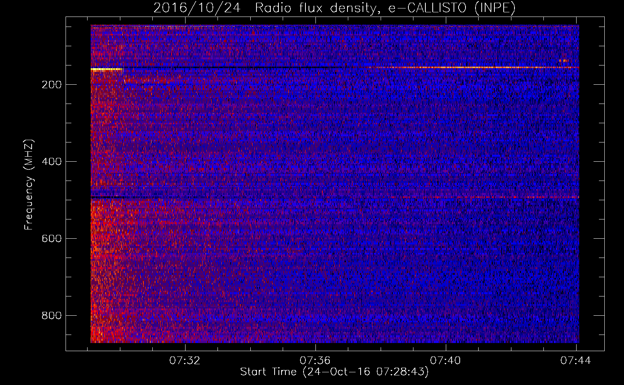This screenshot has width=624, height=385.
Task: Click the 07:36 time tick label
Action: 315,361
